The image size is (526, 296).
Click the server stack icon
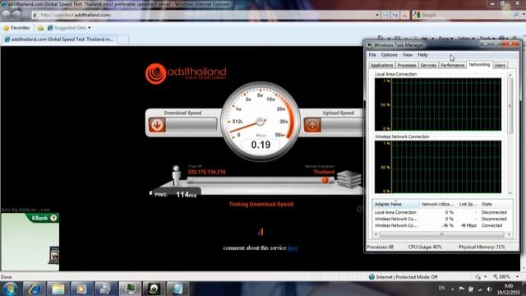pos(348,178)
